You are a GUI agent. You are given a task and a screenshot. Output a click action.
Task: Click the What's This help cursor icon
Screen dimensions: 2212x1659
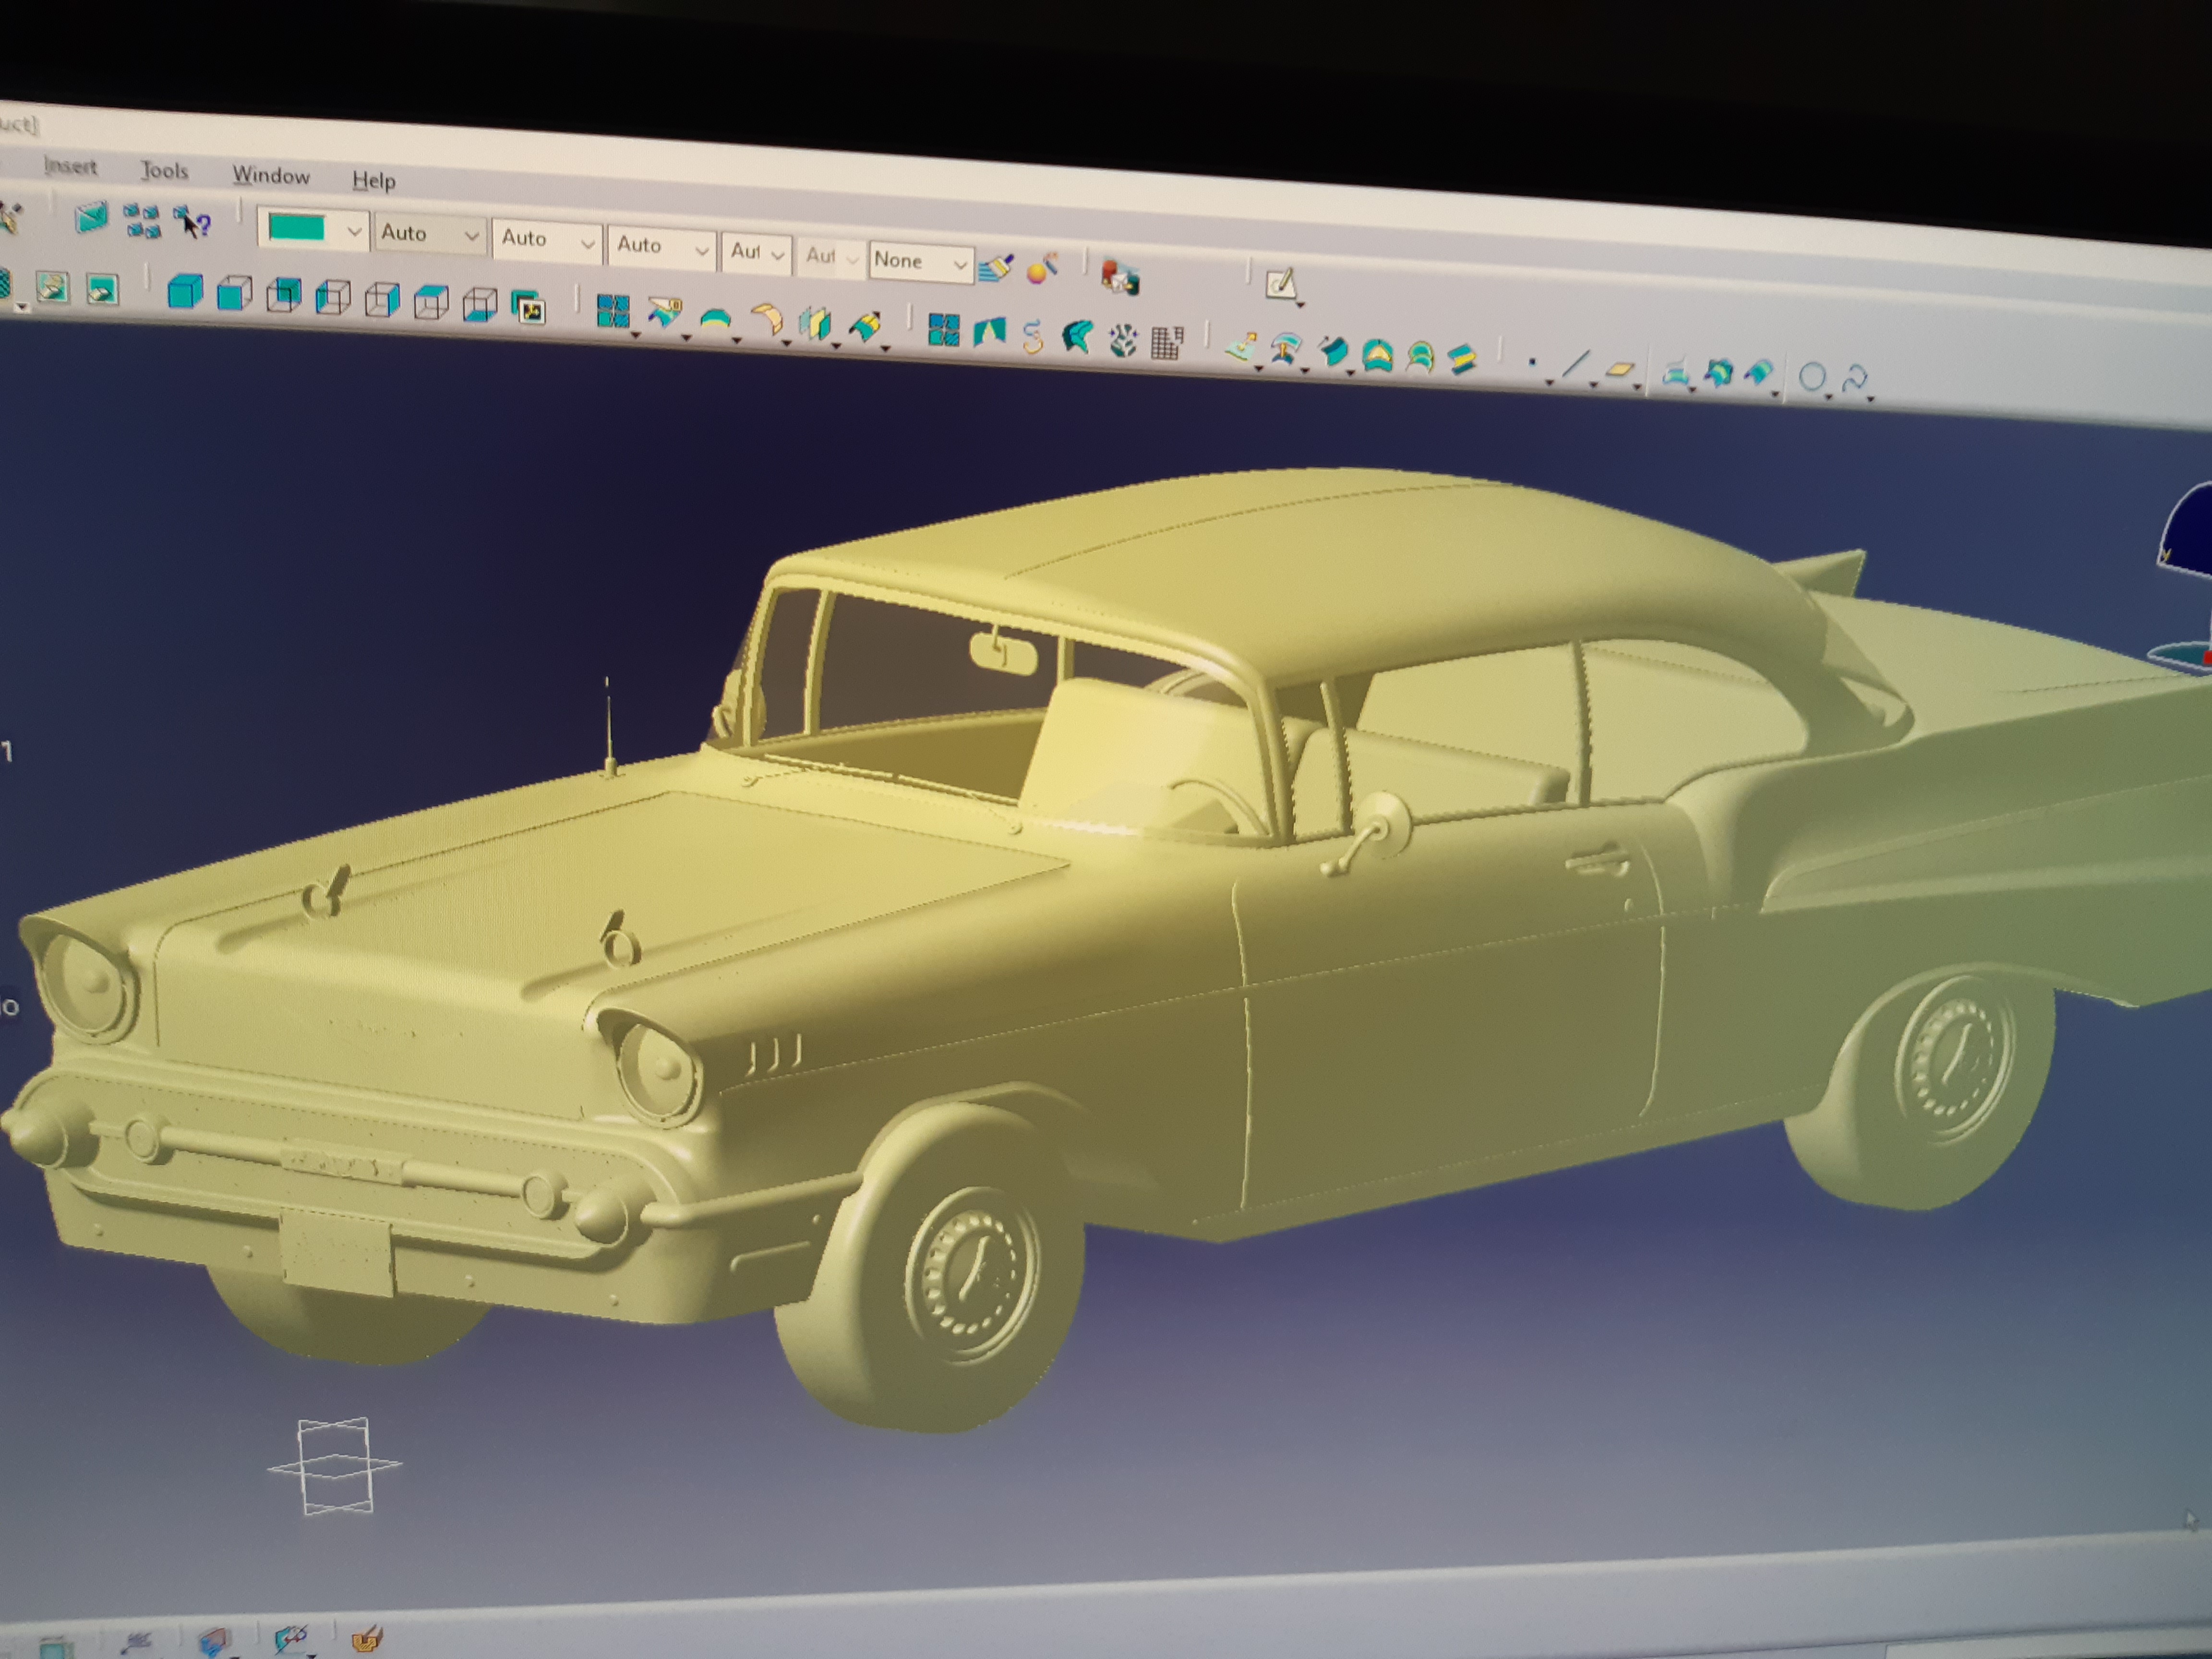193,222
